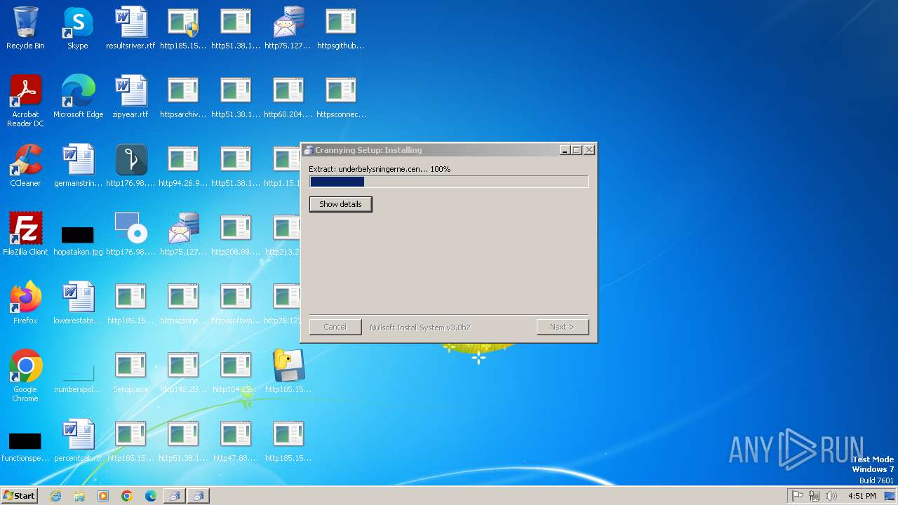This screenshot has height=505, width=898.
Task: Click the Show desktop button in the tray
Action: click(891, 496)
